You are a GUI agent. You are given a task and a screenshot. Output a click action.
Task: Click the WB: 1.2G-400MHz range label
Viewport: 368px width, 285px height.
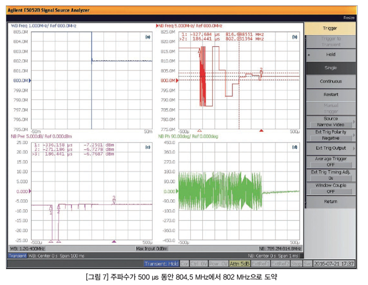[x=27, y=249]
